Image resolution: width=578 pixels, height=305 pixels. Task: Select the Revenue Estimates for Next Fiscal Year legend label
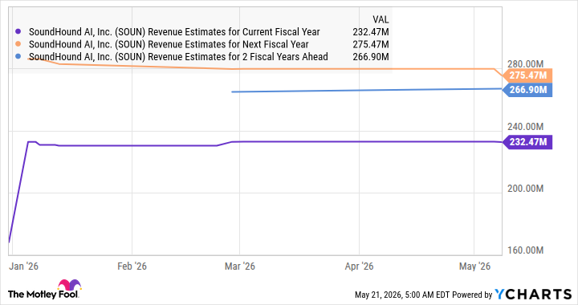coord(169,45)
